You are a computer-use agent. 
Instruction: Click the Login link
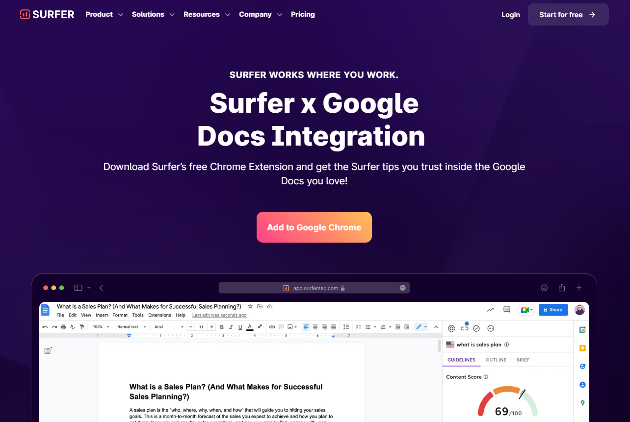click(x=510, y=15)
